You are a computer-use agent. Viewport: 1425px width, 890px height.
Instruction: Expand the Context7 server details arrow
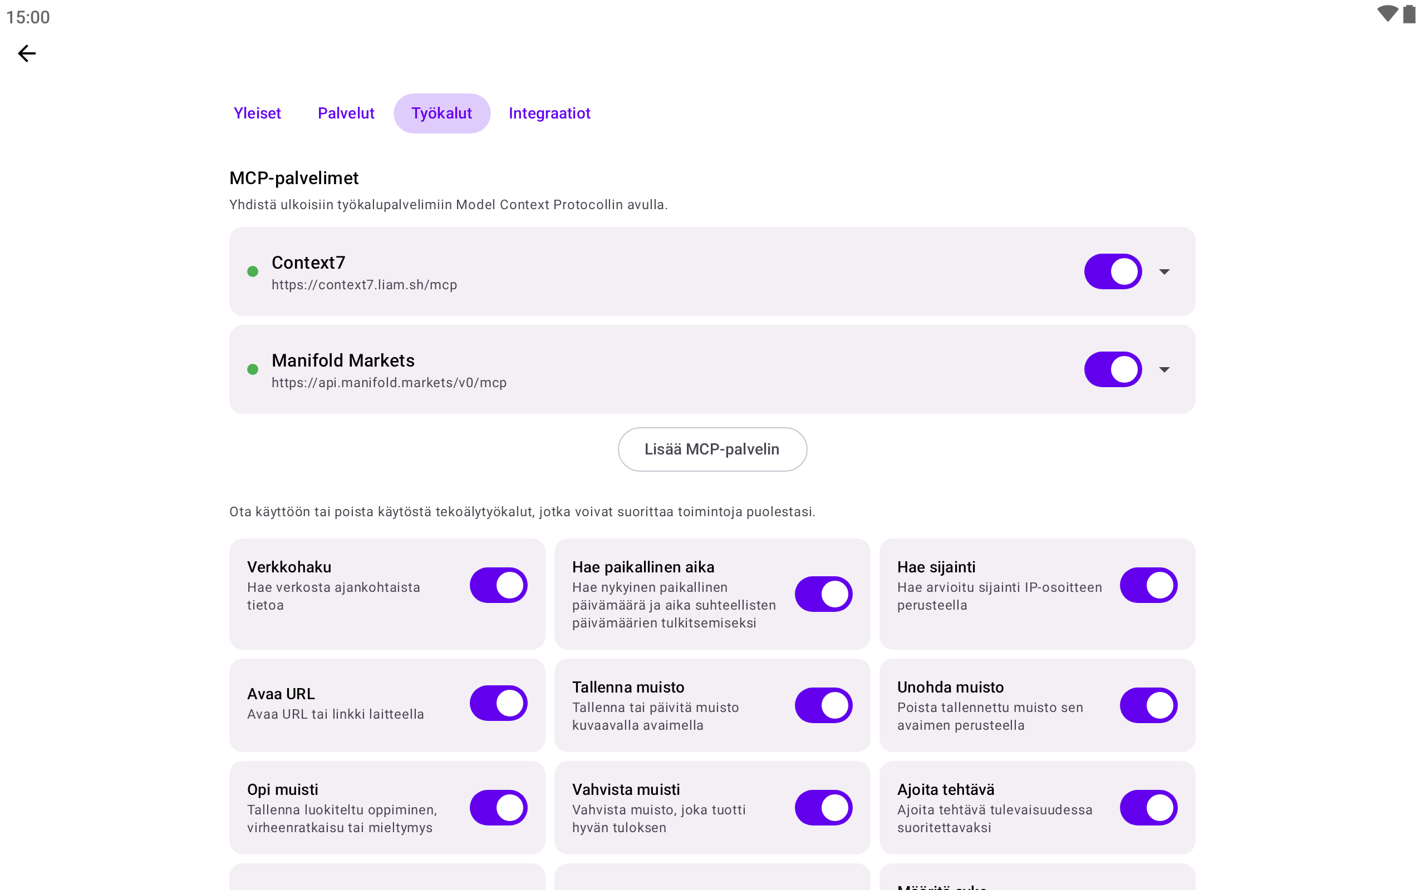pyautogui.click(x=1163, y=271)
